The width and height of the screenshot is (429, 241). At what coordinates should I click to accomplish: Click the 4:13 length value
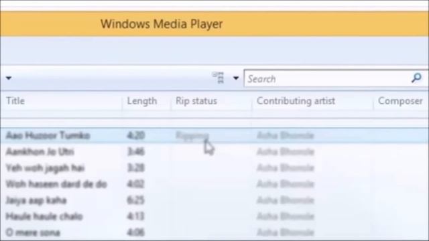click(135, 216)
